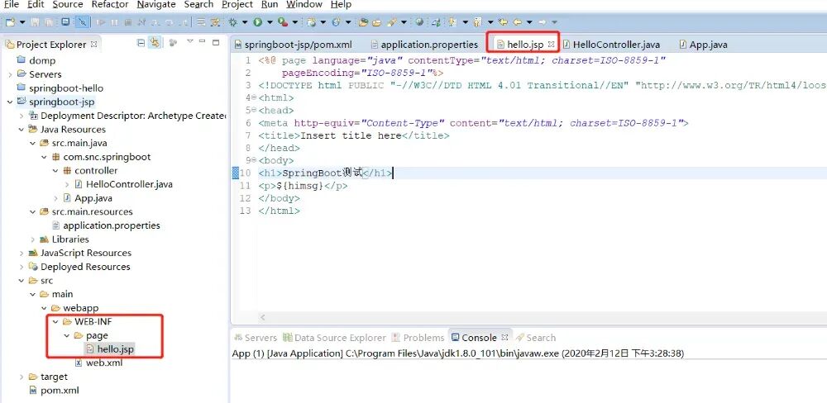Screen dimensions: 827x403
Task: Toggle Link with Editor in Project Explorer
Action: [155, 43]
